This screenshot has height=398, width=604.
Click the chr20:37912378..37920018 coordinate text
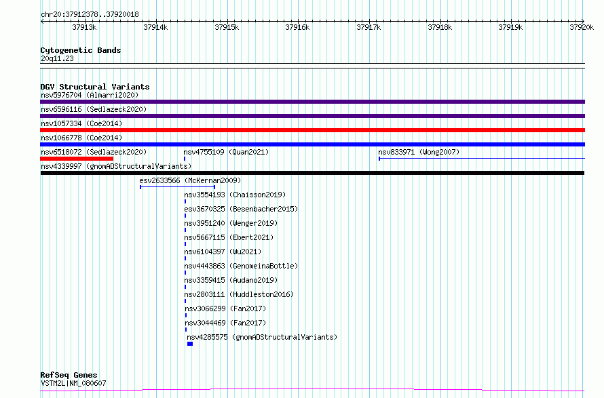click(x=90, y=15)
